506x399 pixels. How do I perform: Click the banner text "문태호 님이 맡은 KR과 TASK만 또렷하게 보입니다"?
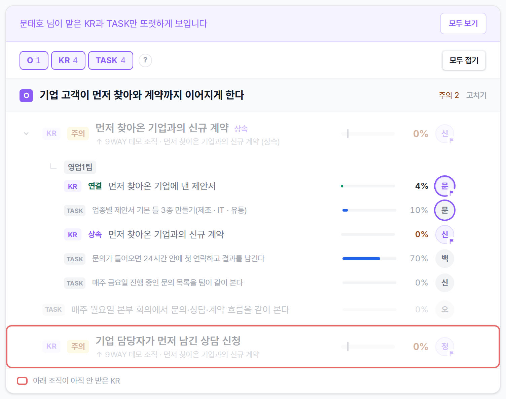pos(113,24)
